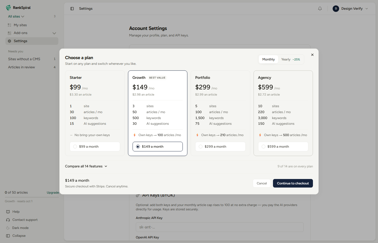Select the $299 a month radio option

point(220,147)
